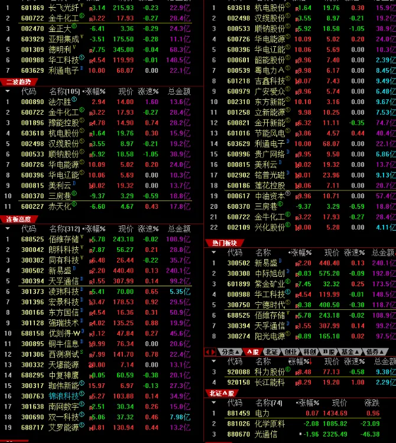The image size is (396, 443).
Task: Sort 北证A股 list by 涨跌 column
Action: click(x=372, y=403)
